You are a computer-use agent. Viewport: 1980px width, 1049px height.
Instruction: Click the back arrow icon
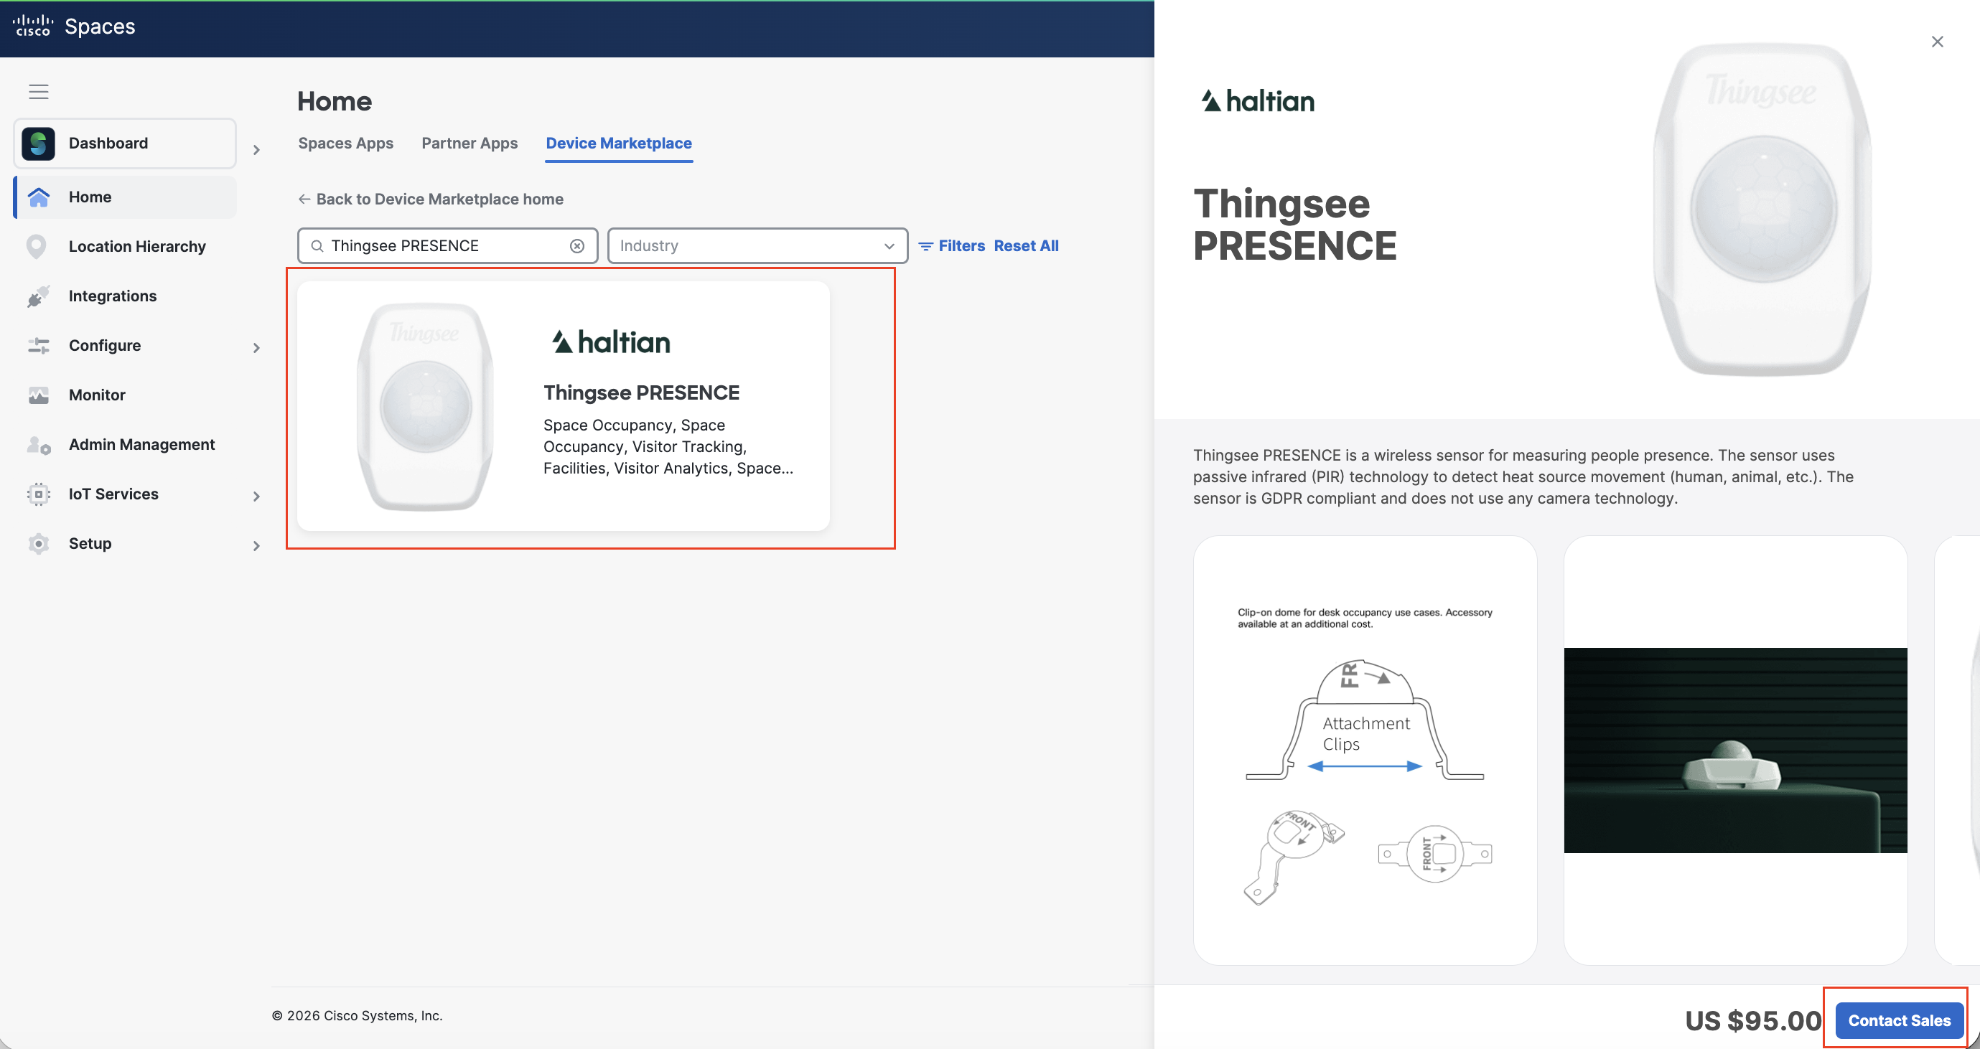tap(304, 199)
